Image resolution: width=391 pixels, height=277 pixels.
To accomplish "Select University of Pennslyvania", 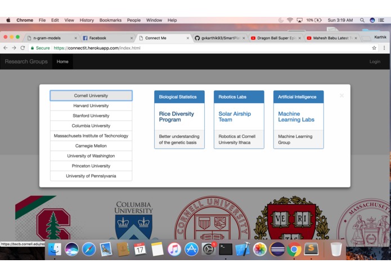I will coord(91,176).
